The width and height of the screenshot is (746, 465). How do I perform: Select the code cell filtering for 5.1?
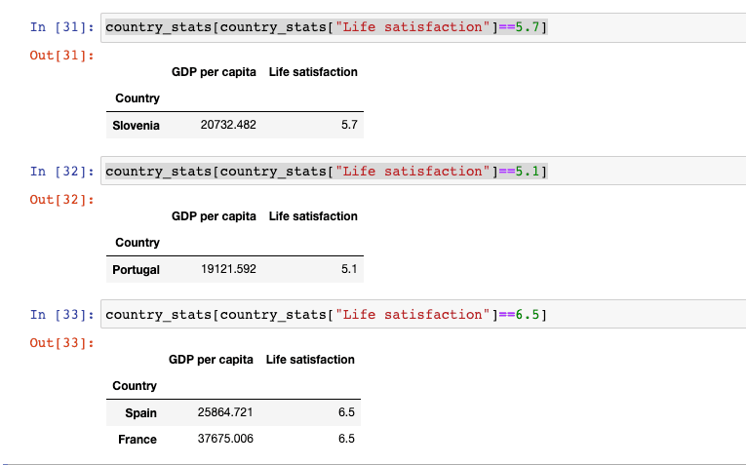pos(326,172)
